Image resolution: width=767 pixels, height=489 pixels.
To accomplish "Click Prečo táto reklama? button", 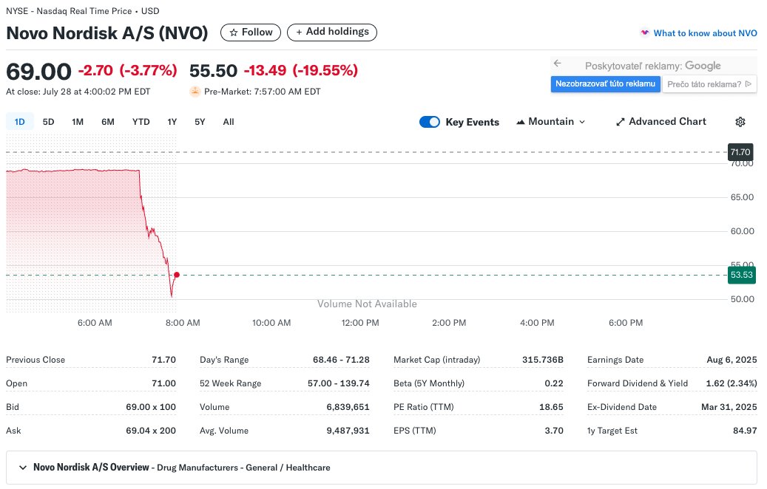I will (x=709, y=84).
